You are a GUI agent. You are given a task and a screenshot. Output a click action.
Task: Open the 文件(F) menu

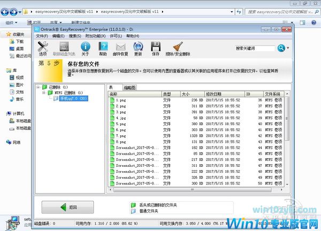pos(42,36)
